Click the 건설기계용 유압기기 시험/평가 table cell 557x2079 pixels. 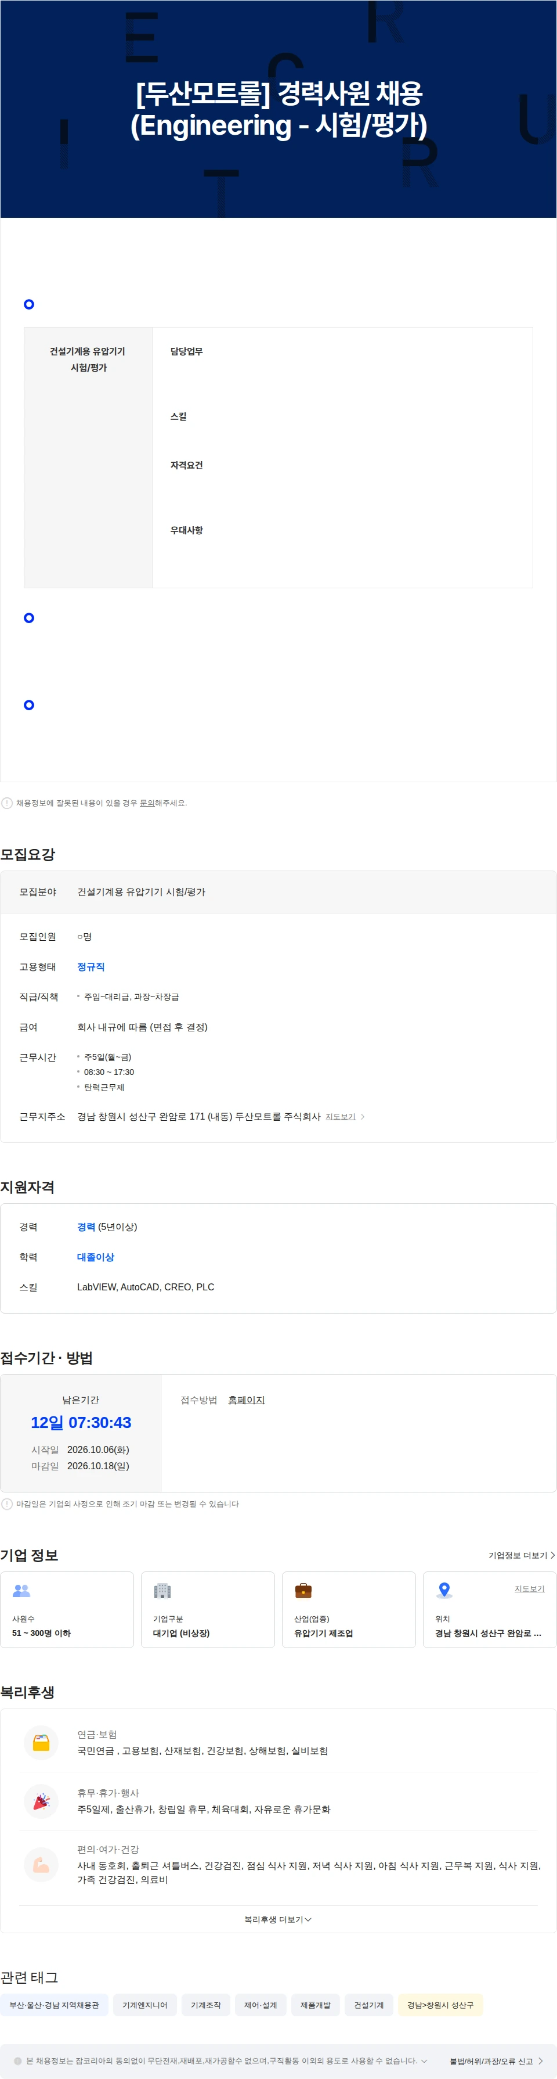coord(89,458)
